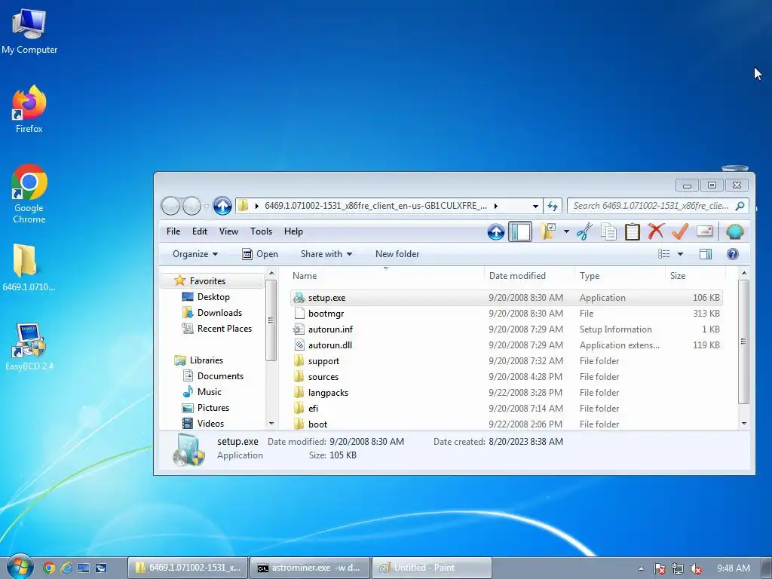
Task: Open Classic Shell settings shell icon
Action: (734, 231)
